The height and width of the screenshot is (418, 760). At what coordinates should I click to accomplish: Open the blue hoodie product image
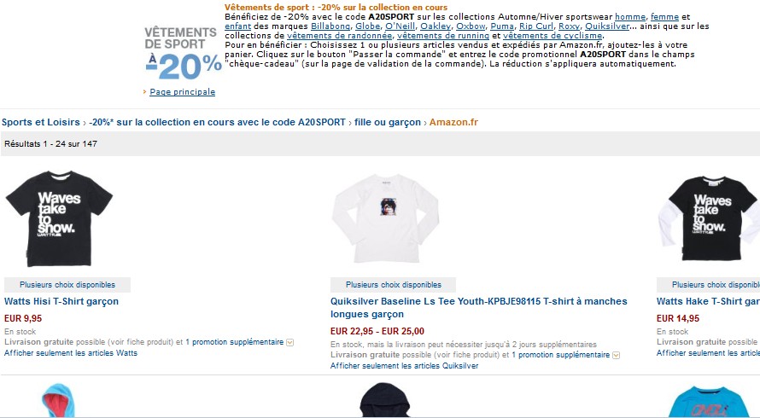pyautogui.click(x=58, y=400)
